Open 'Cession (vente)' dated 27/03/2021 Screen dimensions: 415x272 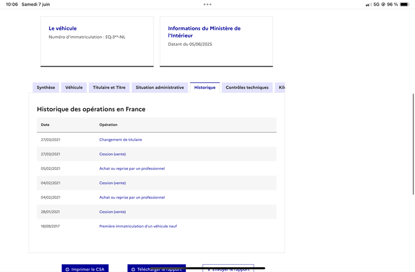113,154
